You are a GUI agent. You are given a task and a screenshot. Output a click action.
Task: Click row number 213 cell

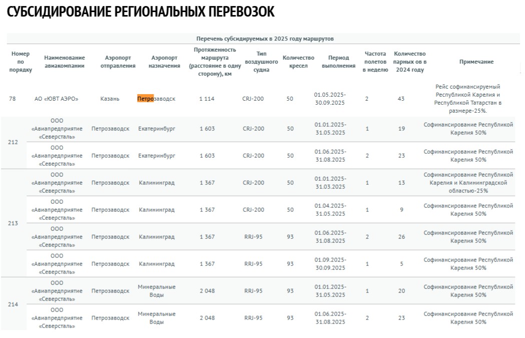[x=13, y=223]
